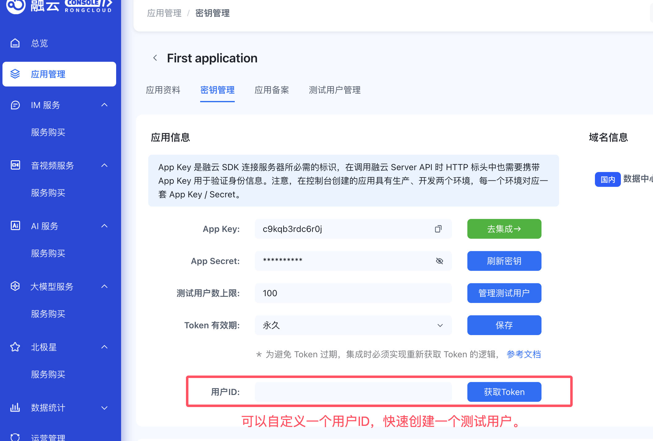Viewport: 653px width, 441px height.
Task: Open 服务购买 under 音视频服务
Action: click(48, 193)
